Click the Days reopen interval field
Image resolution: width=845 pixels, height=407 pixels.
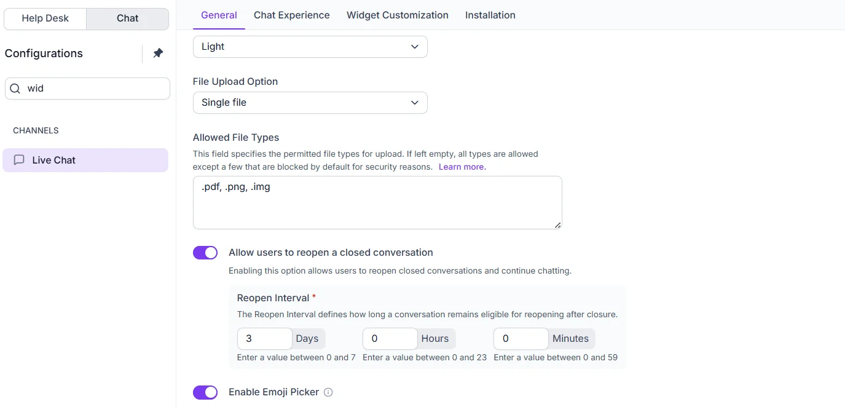[x=265, y=339]
